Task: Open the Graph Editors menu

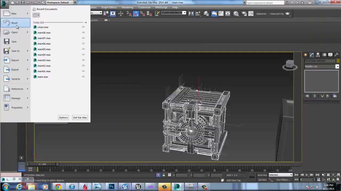Action: [109, 7]
